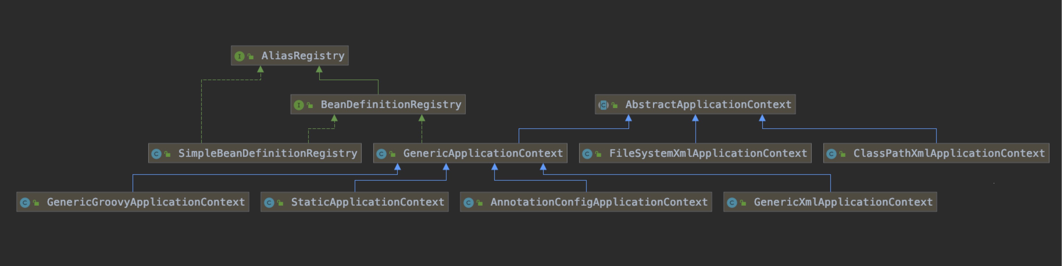
Task: Click the green public-visibility marker on GenericGroovyApplicationContext
Action: [x=36, y=203]
